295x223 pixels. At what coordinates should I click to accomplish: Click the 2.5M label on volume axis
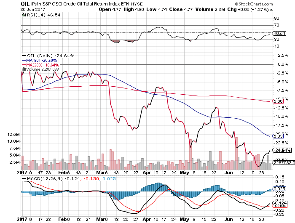tap(14, 162)
